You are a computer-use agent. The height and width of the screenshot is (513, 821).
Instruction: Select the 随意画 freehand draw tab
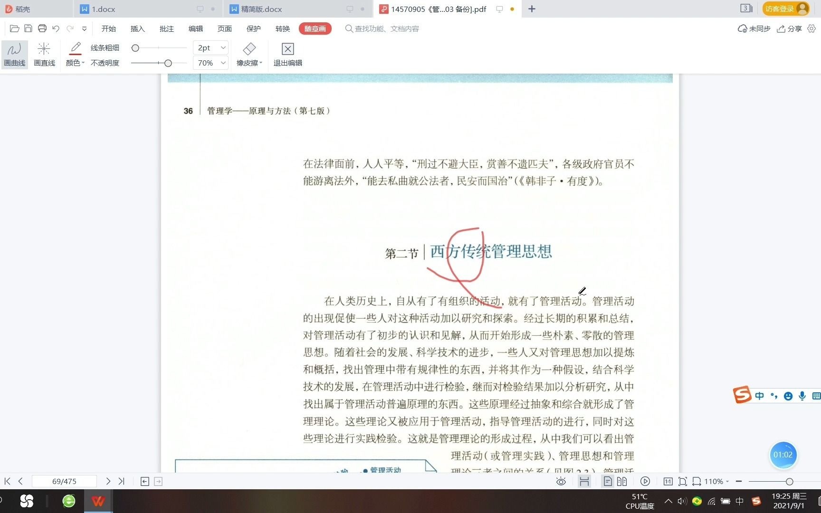tap(315, 29)
